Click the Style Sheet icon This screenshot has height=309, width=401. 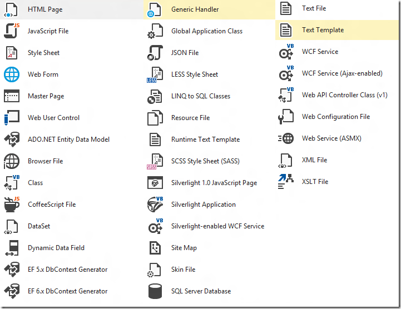click(x=12, y=53)
